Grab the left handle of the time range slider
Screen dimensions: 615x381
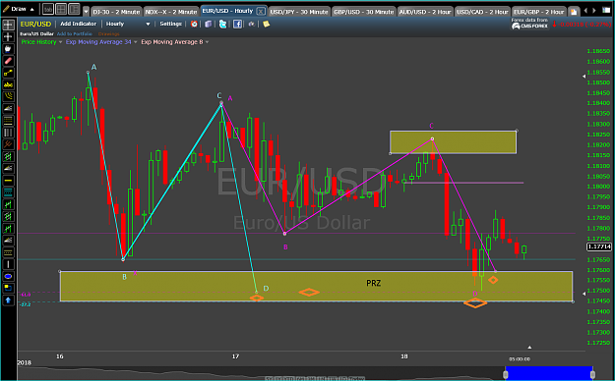(505, 374)
